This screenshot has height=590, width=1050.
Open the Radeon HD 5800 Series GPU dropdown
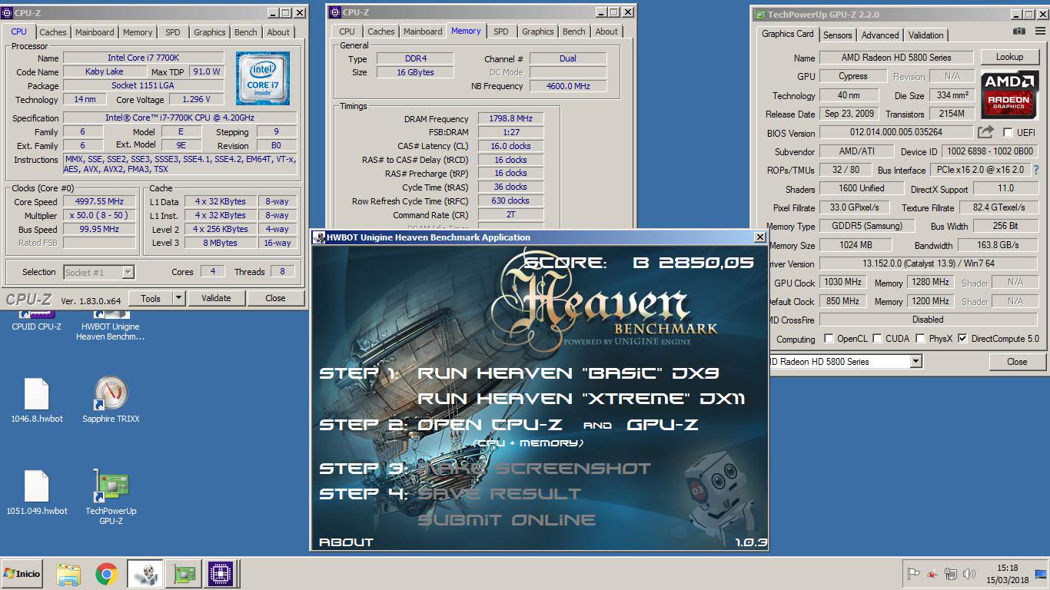[915, 361]
